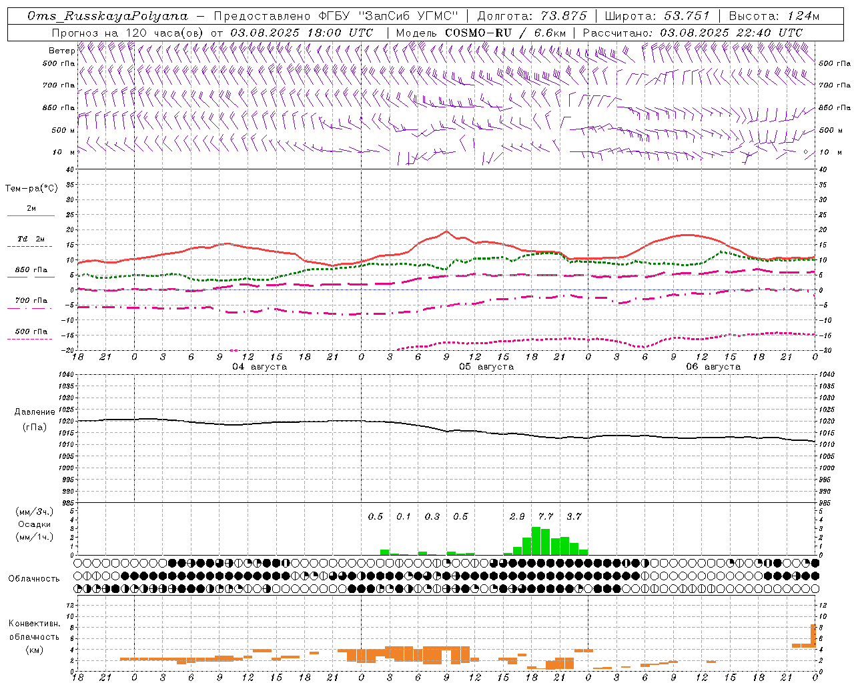This screenshot has height=683, width=854.
Task: Click the Долгота: 73.875 value
Action: pyautogui.click(x=532, y=16)
